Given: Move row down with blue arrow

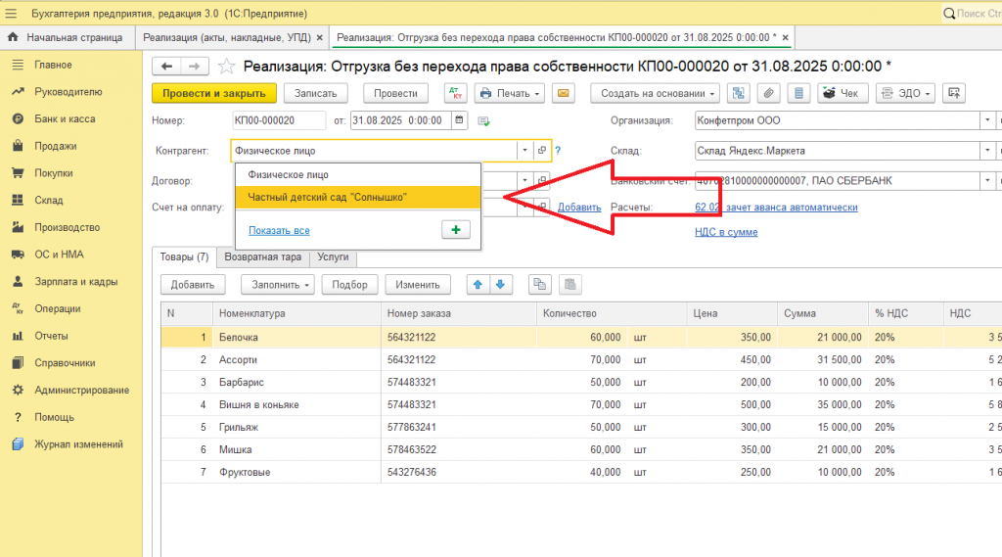Looking at the screenshot, I should click(500, 285).
